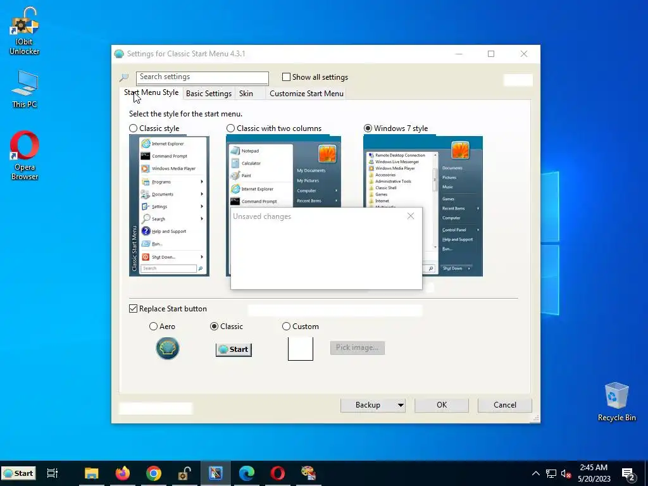
Task: Click the magnifier icon beside Search settings
Action: pos(123,77)
